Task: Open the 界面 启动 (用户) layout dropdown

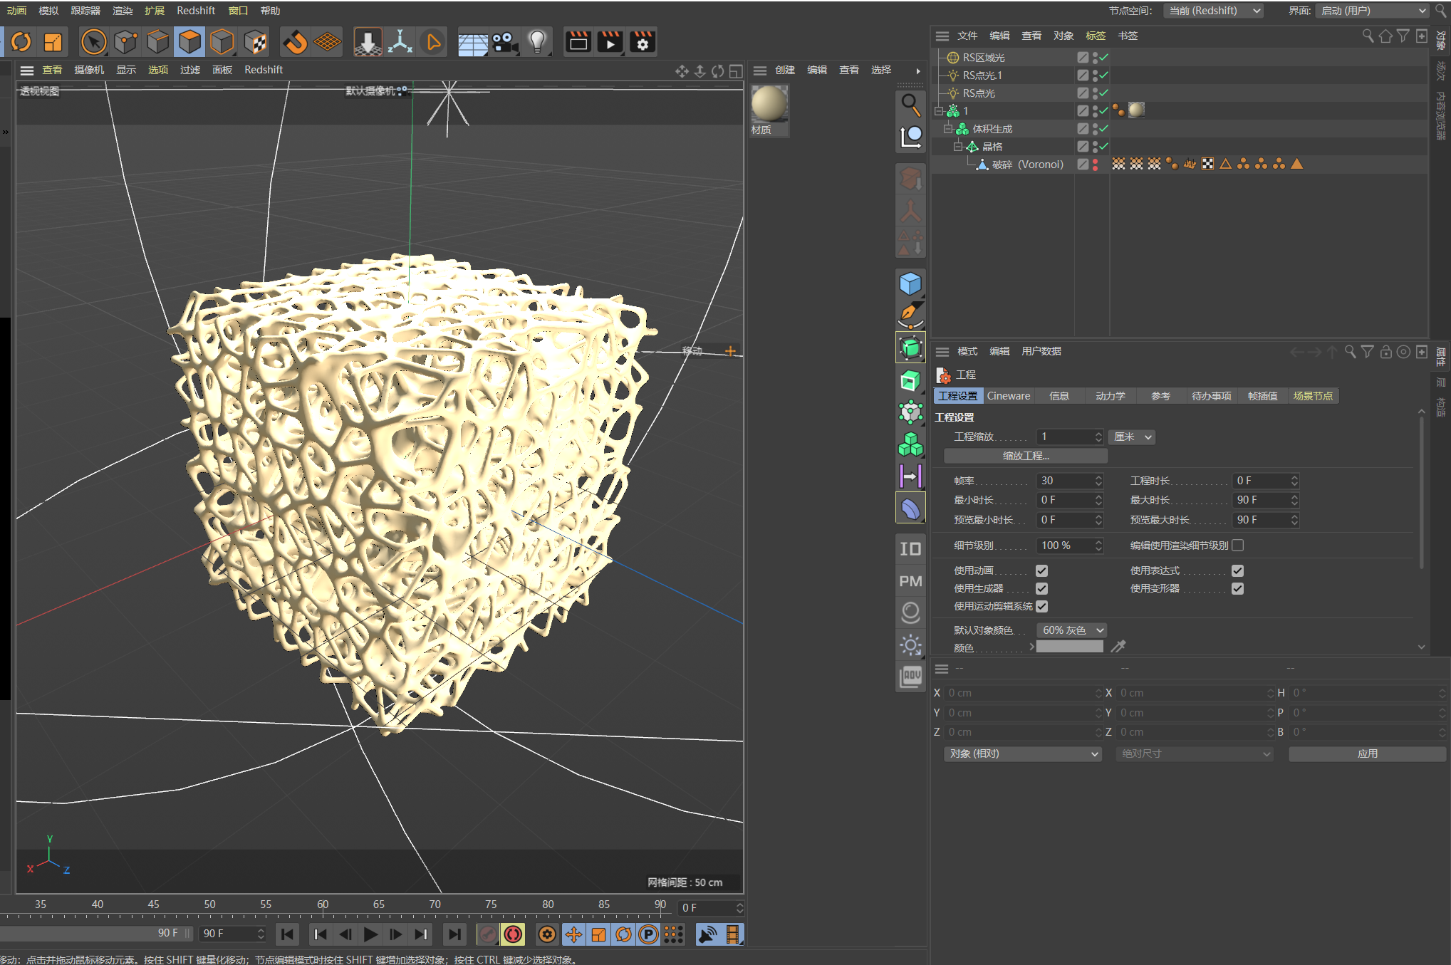Action: (x=1373, y=11)
